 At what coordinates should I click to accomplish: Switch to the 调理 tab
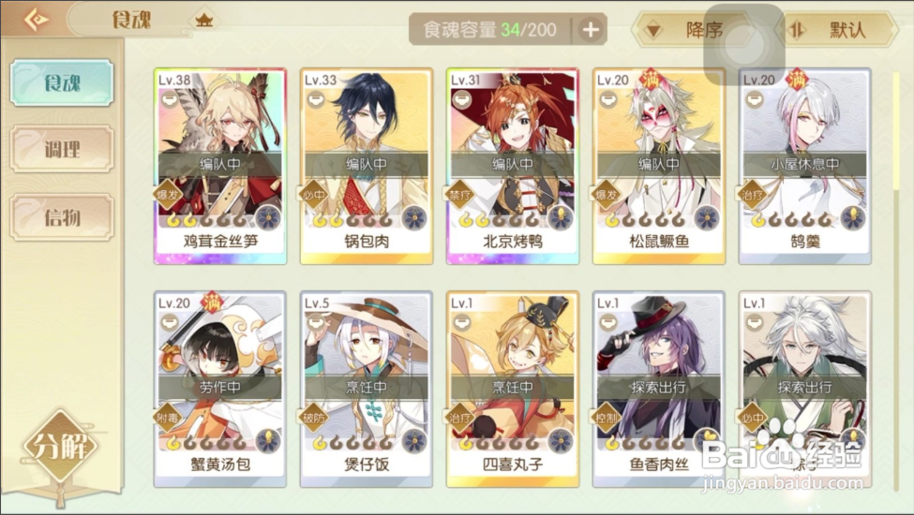[x=62, y=150]
